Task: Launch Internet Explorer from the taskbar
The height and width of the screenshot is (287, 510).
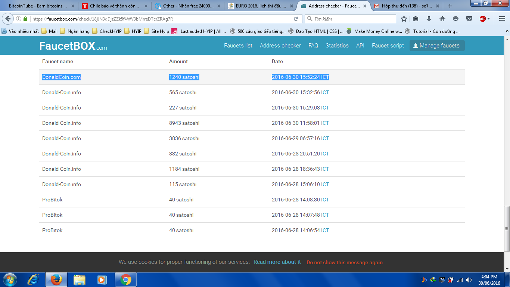Action: pyautogui.click(x=34, y=280)
